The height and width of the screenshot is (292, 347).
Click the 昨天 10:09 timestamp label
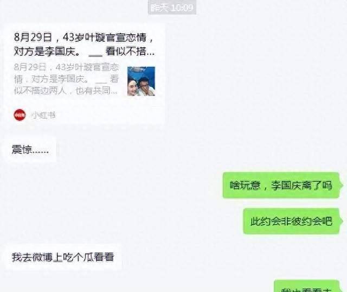tap(172, 8)
